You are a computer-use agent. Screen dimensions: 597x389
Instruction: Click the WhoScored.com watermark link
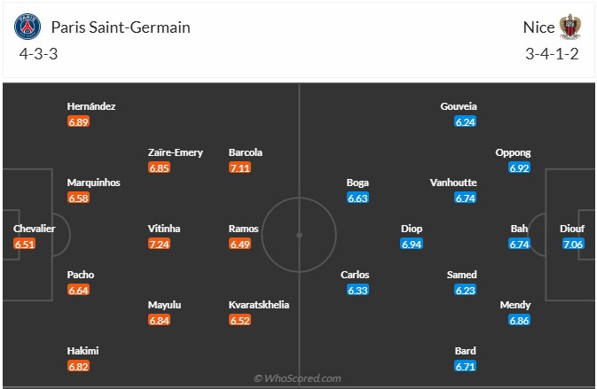[298, 378]
